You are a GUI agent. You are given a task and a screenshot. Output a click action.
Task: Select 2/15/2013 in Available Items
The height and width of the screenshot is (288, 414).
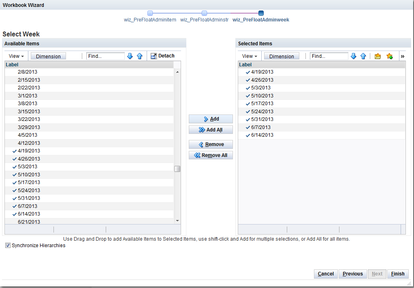click(x=89, y=80)
